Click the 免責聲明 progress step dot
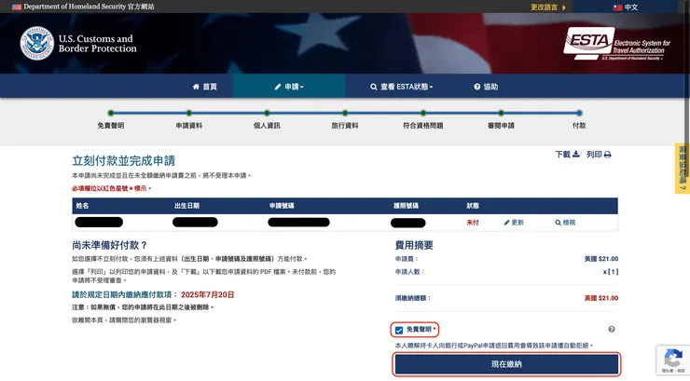 [111, 113]
